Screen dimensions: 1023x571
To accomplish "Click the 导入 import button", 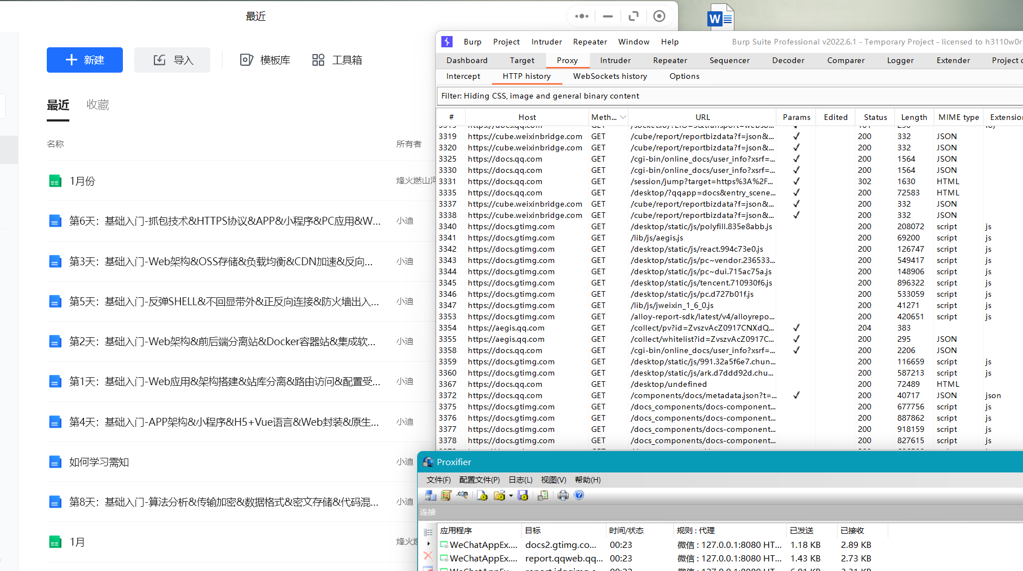I will [172, 60].
